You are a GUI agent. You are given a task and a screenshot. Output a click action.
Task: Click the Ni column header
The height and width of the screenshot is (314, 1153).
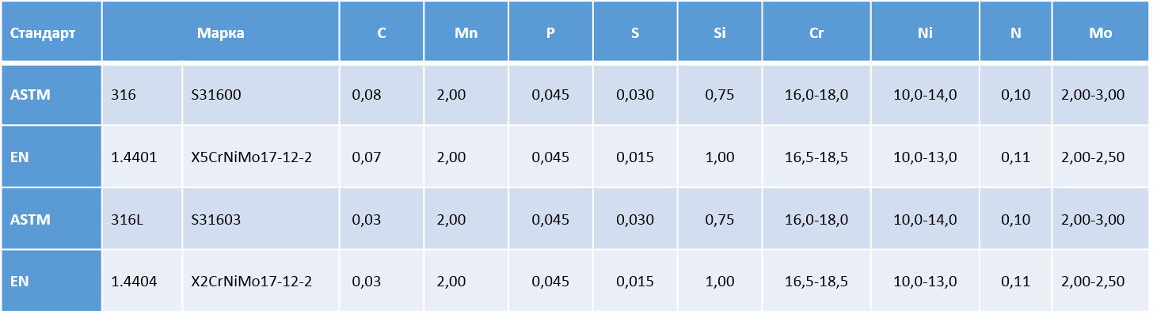[925, 32]
